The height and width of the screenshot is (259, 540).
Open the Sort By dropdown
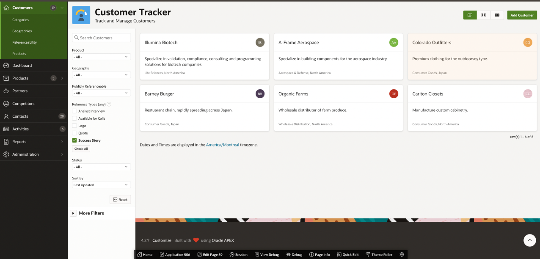(x=101, y=185)
